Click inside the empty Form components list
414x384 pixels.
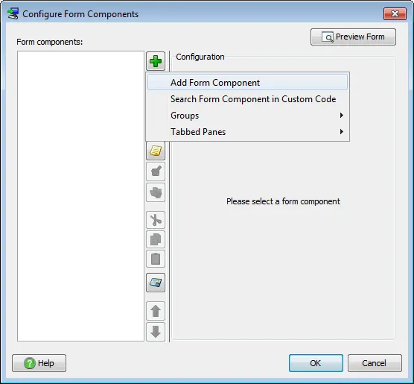[81, 196]
